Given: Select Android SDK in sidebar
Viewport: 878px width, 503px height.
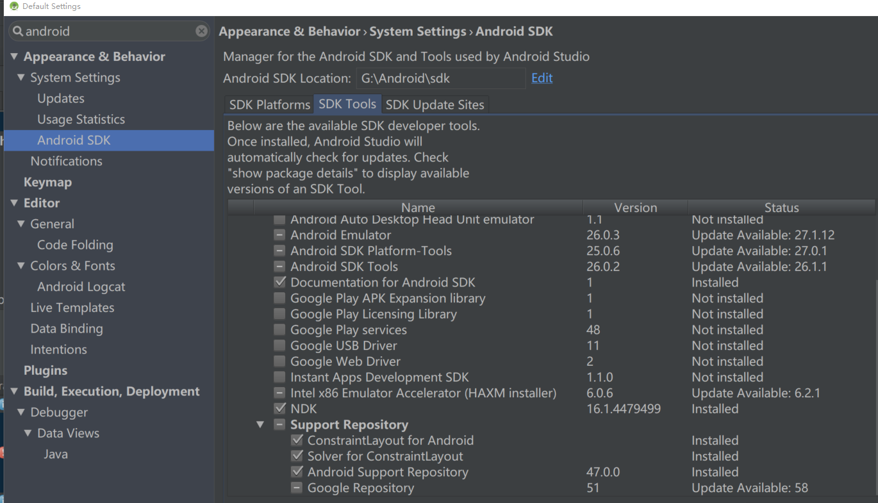Looking at the screenshot, I should tap(109, 140).
